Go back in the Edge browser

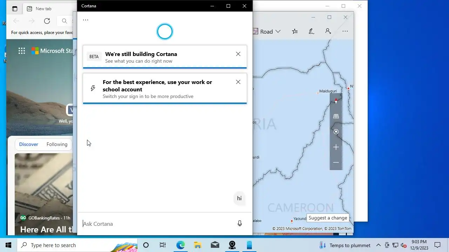(x=16, y=21)
